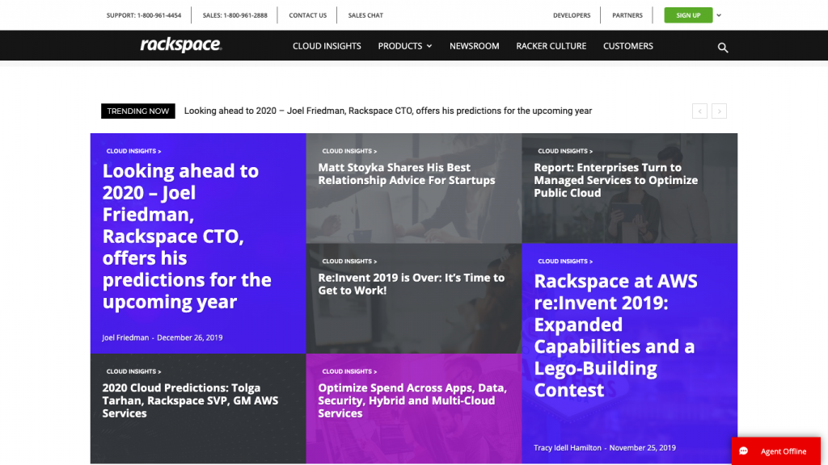The image size is (828, 465).
Task: Click author name Tracy Idell Hamilton
Action: click(x=568, y=447)
